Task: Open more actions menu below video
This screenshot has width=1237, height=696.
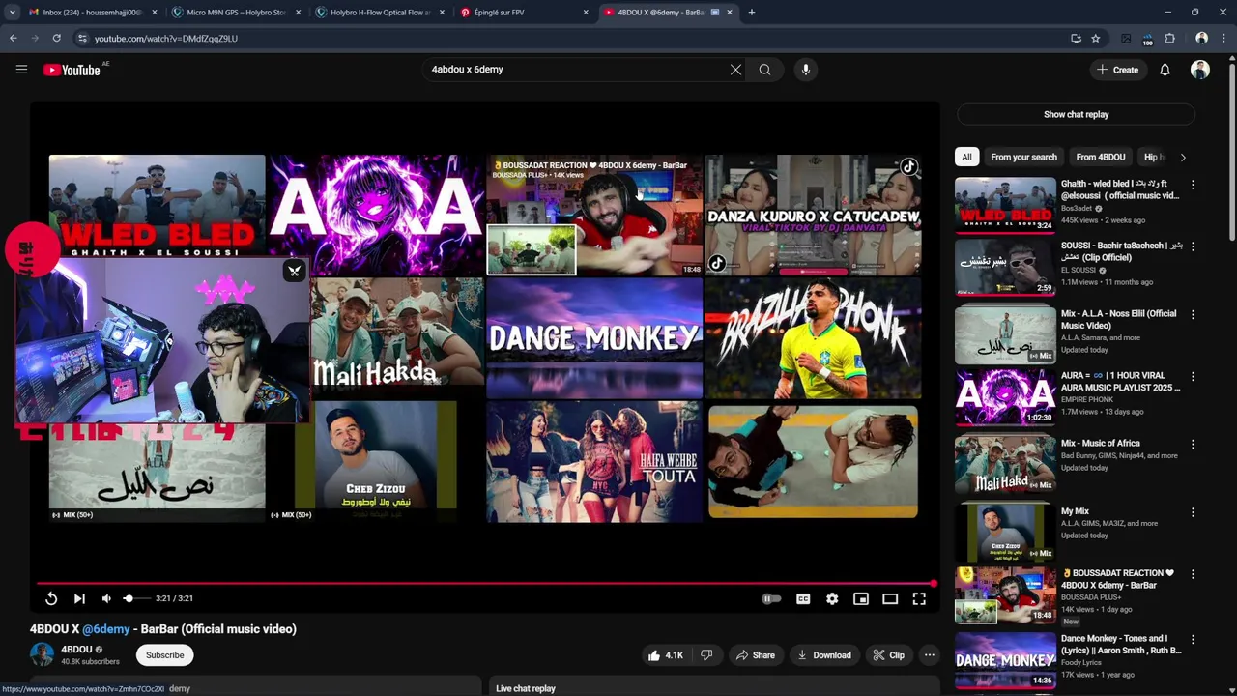Action: click(x=930, y=655)
